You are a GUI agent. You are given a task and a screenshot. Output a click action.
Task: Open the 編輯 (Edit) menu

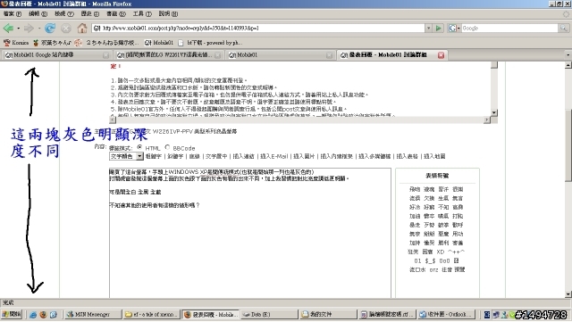(38, 14)
